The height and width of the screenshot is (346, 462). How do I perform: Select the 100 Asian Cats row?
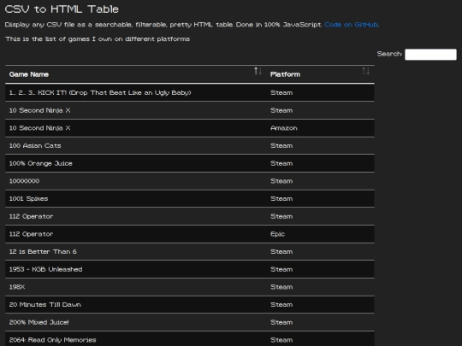190,145
